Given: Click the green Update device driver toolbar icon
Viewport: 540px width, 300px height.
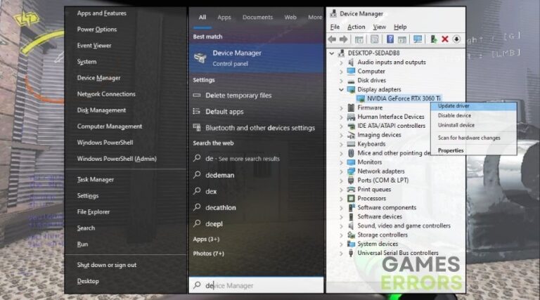Looking at the screenshot, I should [x=434, y=39].
